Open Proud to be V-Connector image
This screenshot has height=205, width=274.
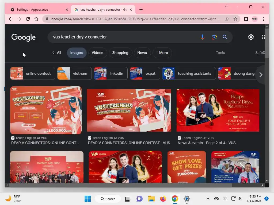point(235,167)
